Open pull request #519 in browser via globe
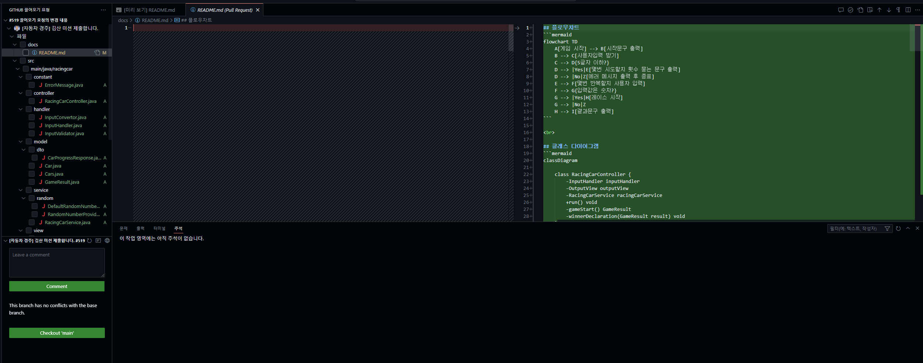The height and width of the screenshot is (363, 923). click(107, 241)
